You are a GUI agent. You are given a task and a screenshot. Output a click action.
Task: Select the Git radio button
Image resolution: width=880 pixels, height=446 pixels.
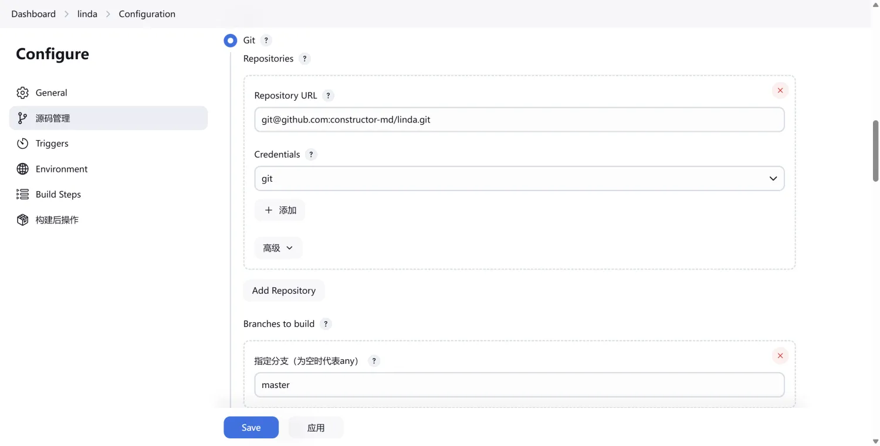pyautogui.click(x=230, y=40)
